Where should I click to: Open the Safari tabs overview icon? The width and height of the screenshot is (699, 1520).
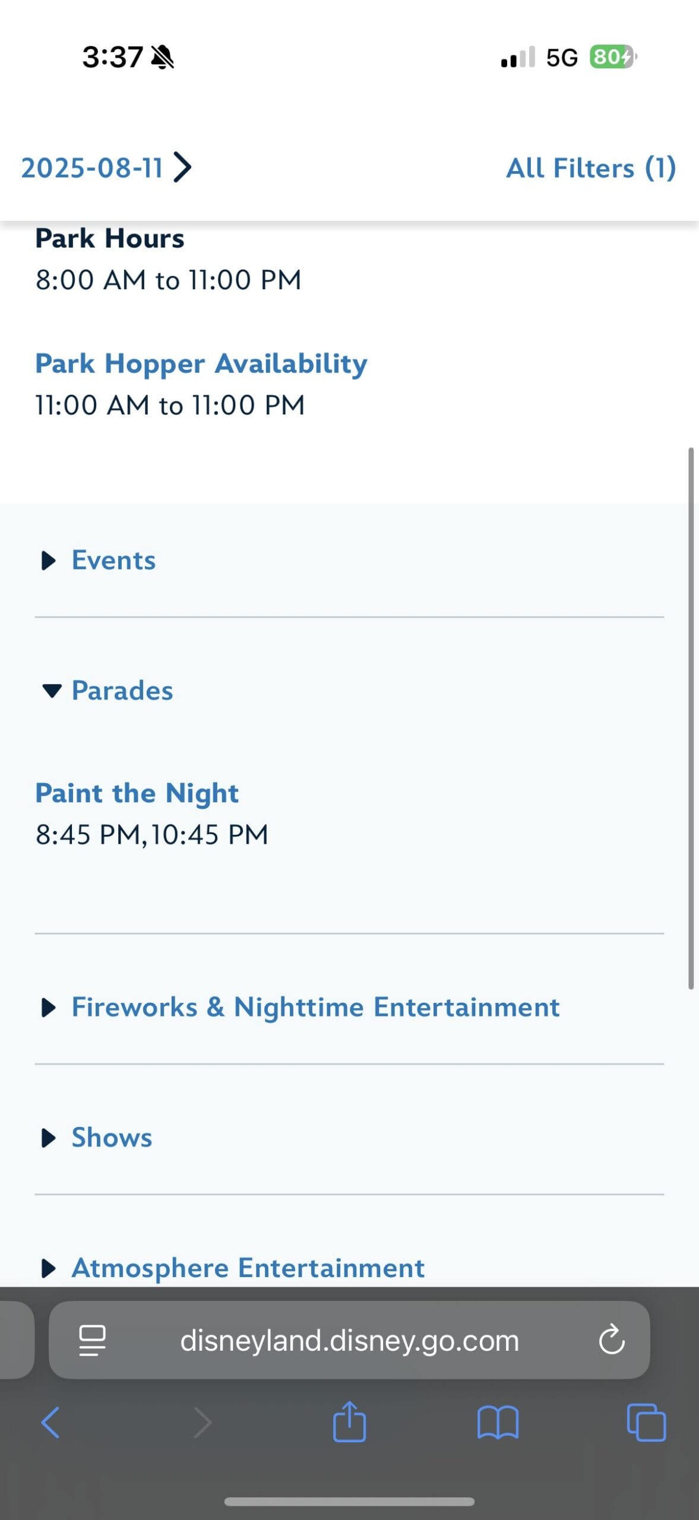[646, 1423]
